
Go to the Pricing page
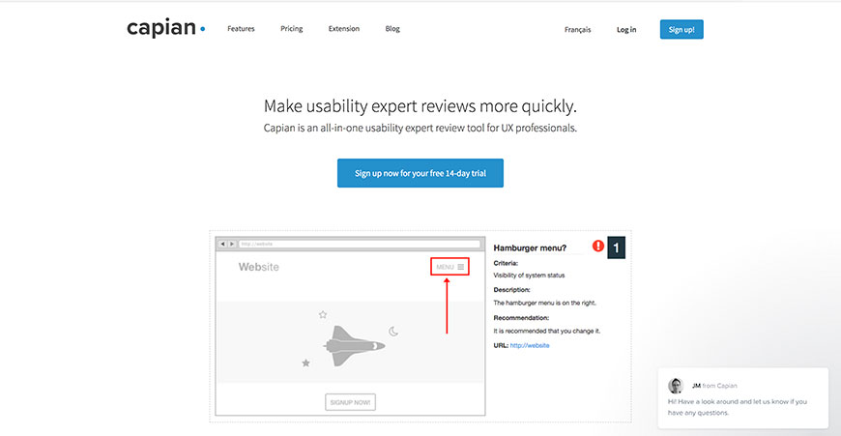pyautogui.click(x=291, y=29)
